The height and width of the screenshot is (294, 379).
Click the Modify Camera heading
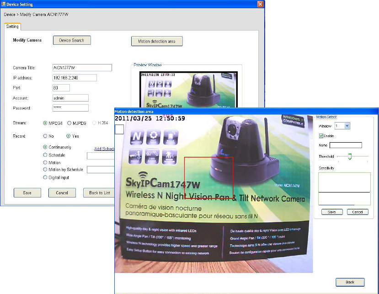[27, 40]
